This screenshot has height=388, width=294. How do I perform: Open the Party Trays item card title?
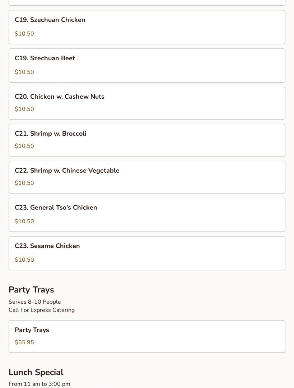(32, 330)
